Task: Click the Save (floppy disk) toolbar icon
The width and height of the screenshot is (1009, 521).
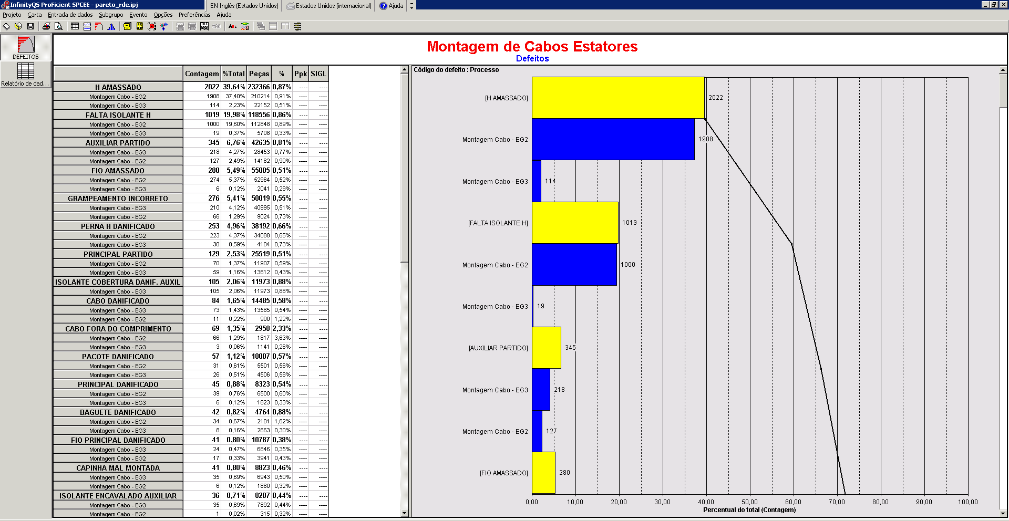Action: 30,26
